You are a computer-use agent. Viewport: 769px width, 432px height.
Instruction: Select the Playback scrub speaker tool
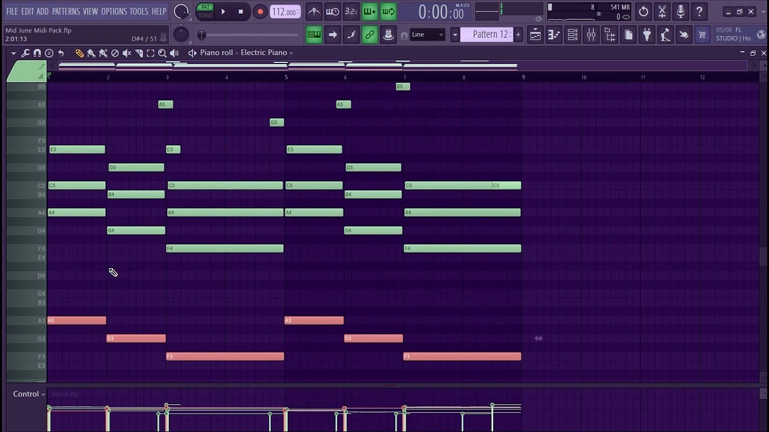tap(174, 53)
